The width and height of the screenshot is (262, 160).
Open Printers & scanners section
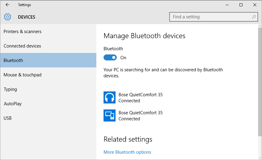click(48, 32)
